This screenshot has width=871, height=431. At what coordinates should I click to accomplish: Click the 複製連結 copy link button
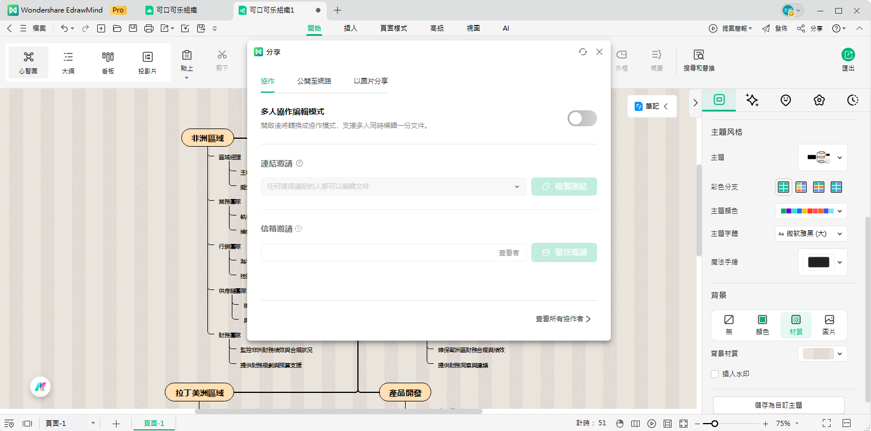564,186
